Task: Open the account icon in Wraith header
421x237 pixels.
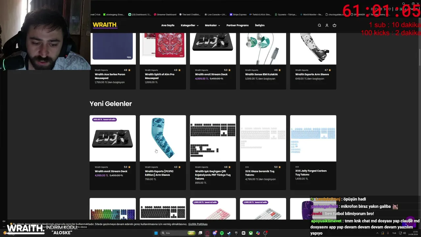Action: 327,25
